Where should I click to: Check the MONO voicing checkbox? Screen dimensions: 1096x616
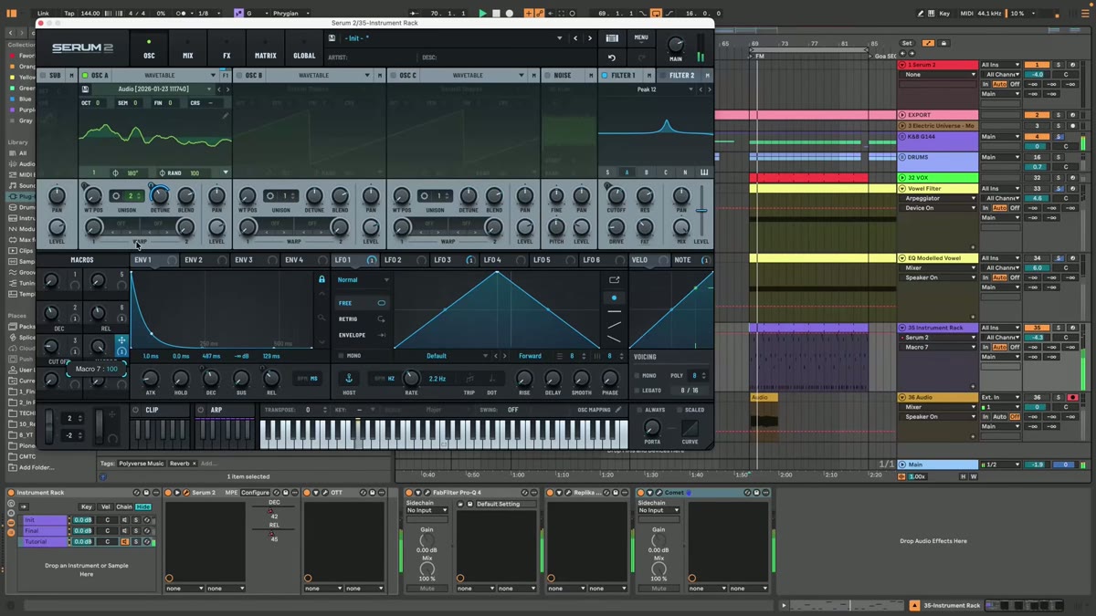tap(638, 375)
